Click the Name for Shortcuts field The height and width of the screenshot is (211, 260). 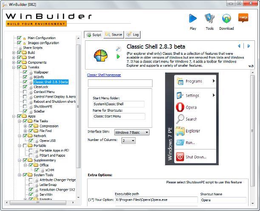coord(119,116)
